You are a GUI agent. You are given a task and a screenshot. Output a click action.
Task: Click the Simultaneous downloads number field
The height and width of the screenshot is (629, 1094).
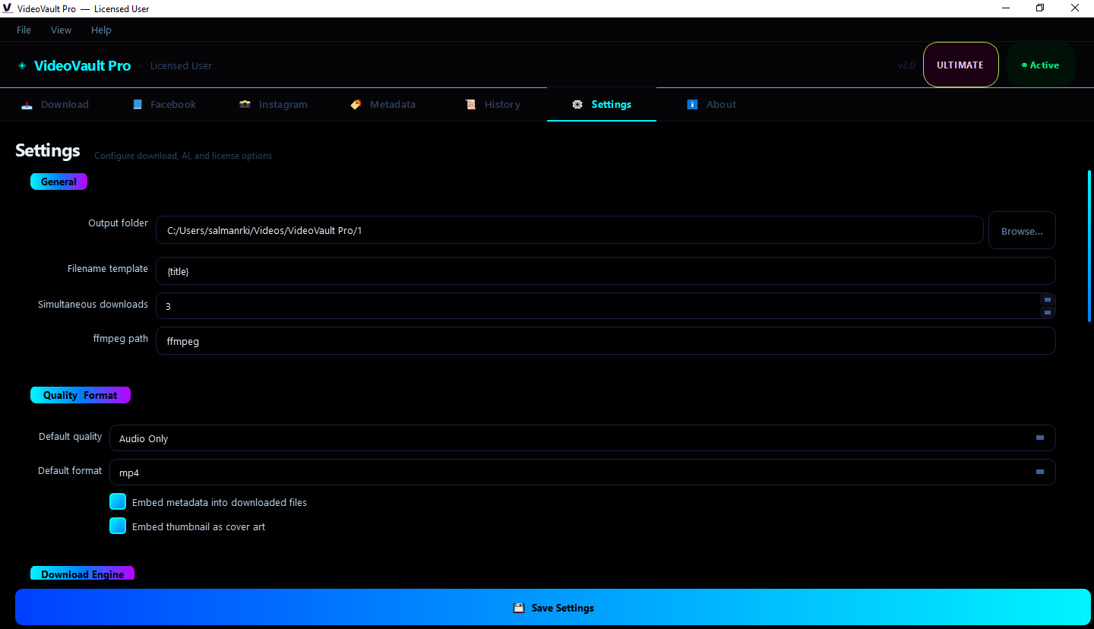[x=605, y=306]
